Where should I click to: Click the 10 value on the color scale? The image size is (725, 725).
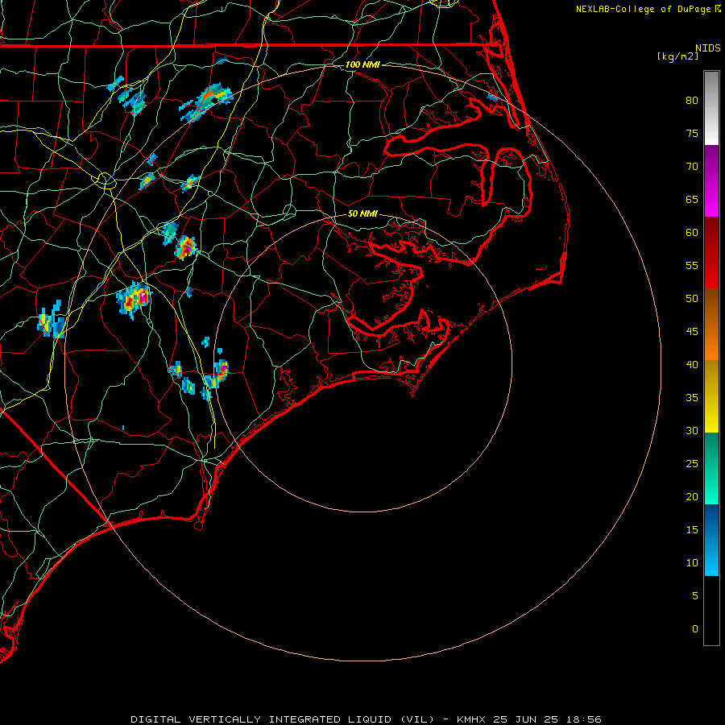point(692,563)
